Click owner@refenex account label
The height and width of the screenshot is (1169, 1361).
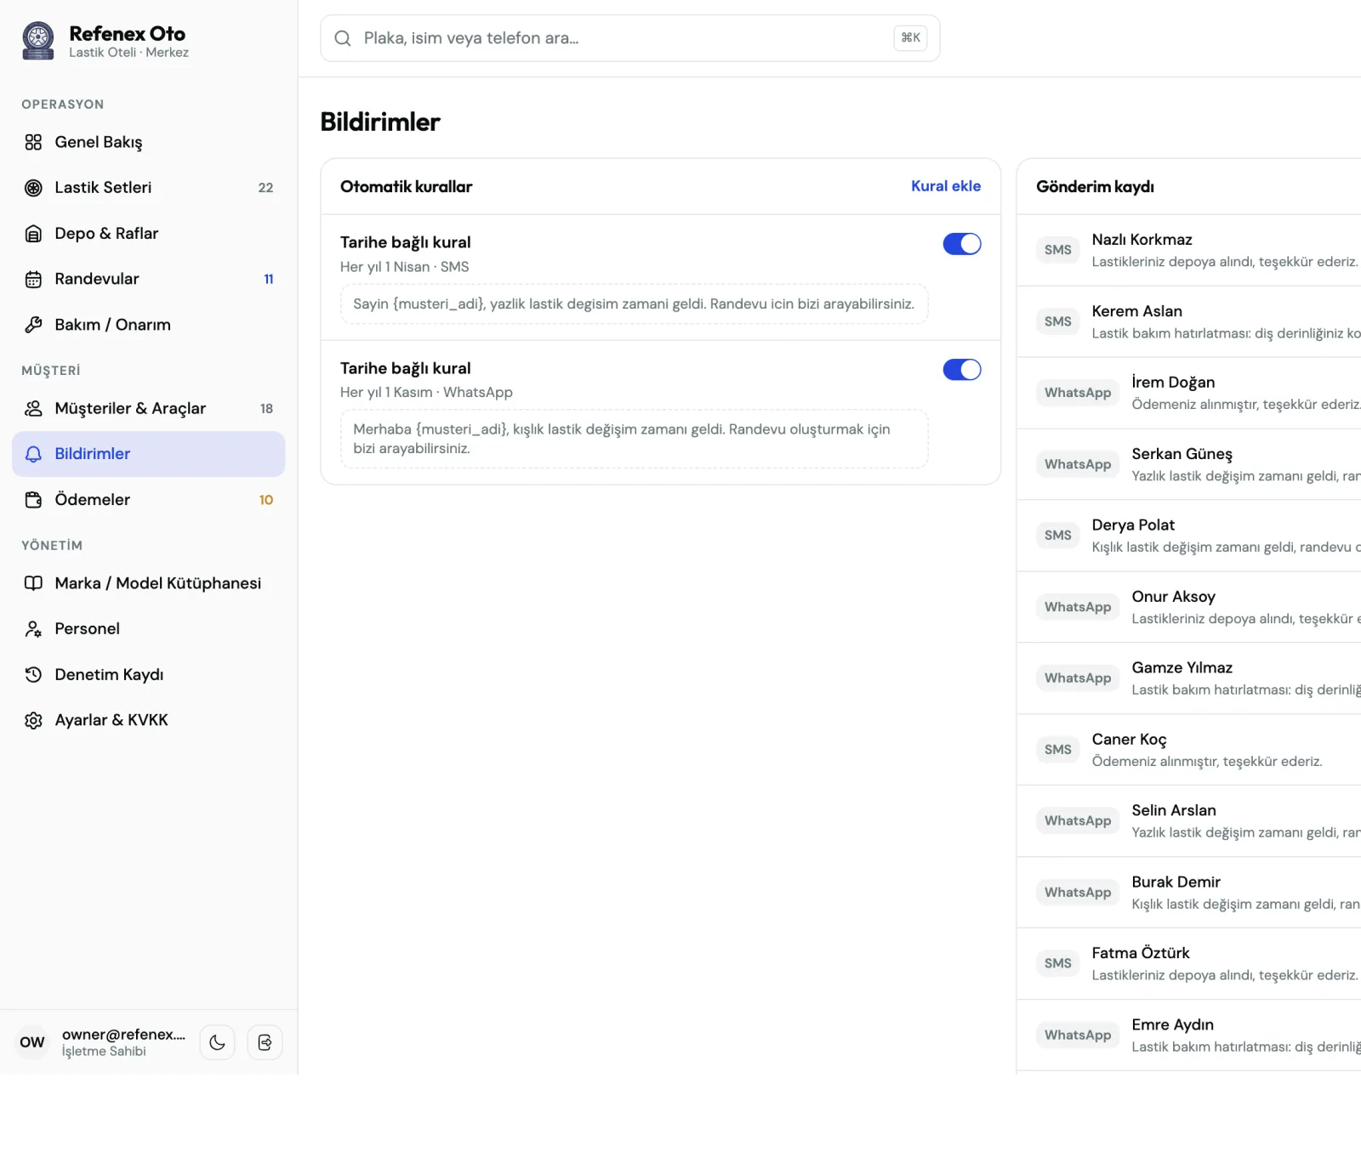point(123,1035)
